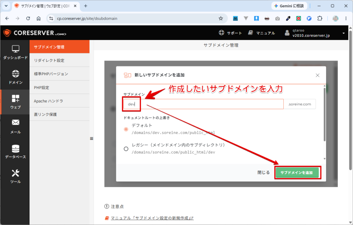Toggle the submenu collapse handle (≡)
353x225 pixels.
tap(91, 138)
